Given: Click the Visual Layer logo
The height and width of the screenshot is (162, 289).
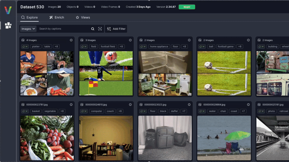Looking at the screenshot, I should tap(8, 10).
